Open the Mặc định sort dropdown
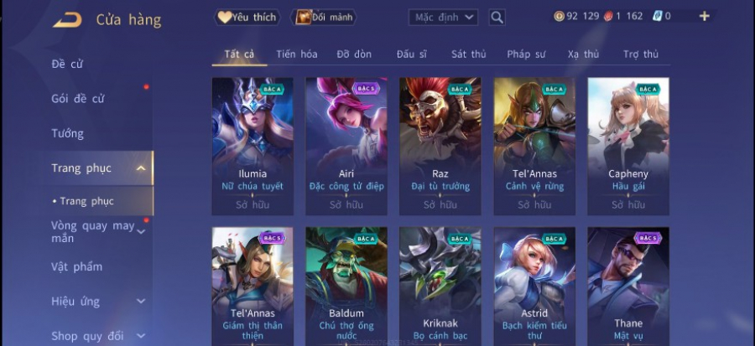Screen dimensions: 755x346 click(444, 18)
